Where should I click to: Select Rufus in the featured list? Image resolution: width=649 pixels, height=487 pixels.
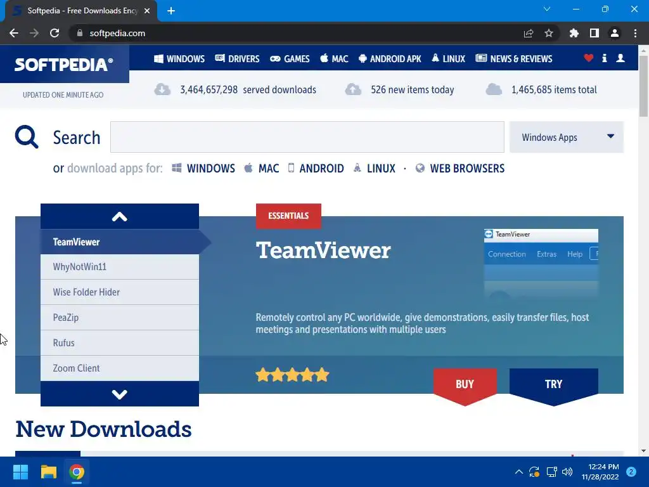[x=120, y=343]
